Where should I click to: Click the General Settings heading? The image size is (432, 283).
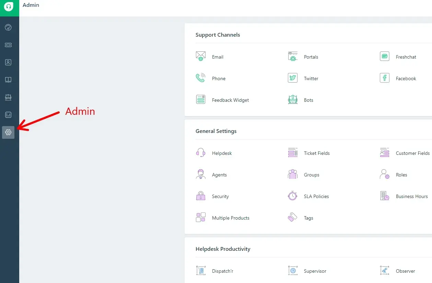(x=216, y=131)
